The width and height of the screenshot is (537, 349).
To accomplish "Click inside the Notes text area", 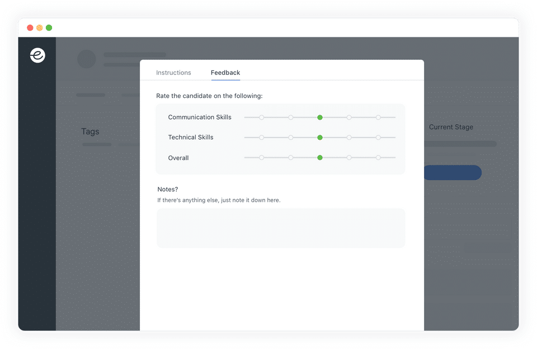I will [281, 228].
